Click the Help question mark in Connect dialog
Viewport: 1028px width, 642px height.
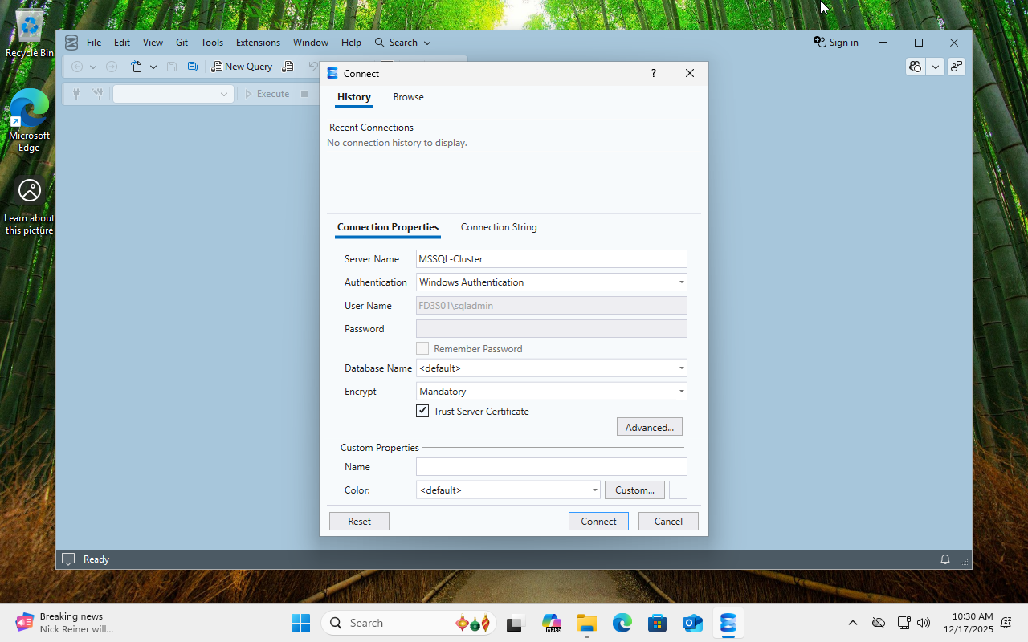coord(653,73)
